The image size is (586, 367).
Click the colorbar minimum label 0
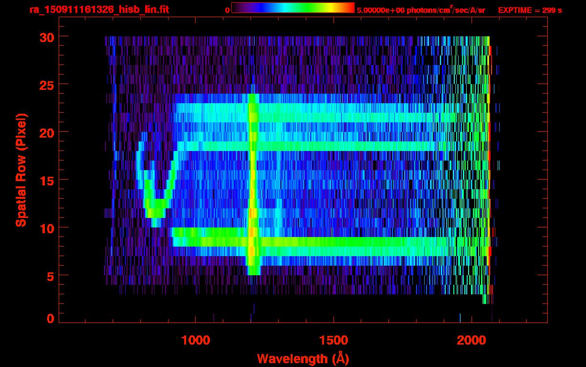click(227, 10)
